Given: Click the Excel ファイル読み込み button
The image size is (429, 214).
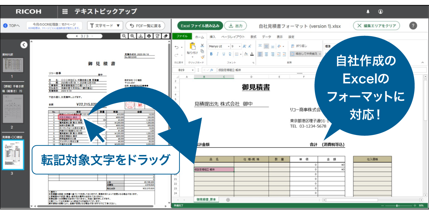Looking at the screenshot, I should coord(200,26).
